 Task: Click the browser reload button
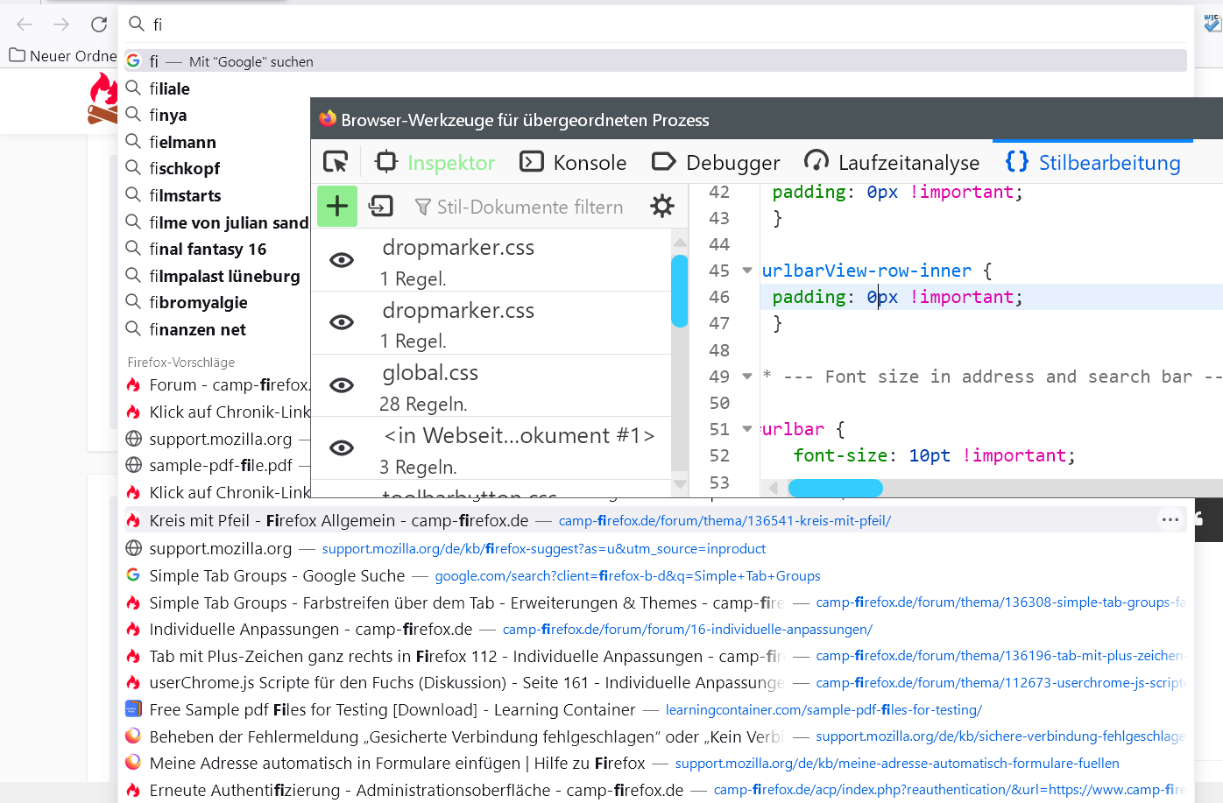[x=99, y=25]
